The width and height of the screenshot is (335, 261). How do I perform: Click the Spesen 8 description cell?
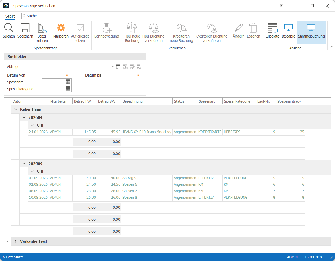coord(147,197)
